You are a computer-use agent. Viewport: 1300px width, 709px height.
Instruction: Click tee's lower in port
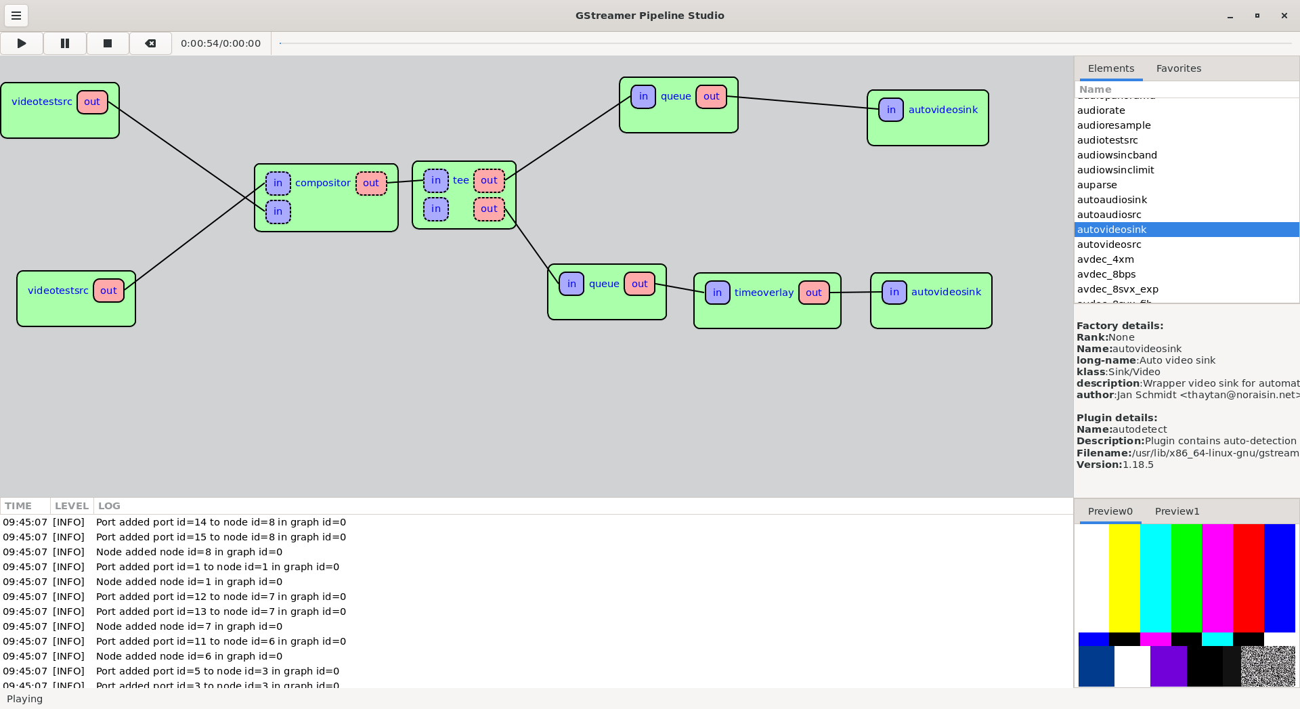click(x=436, y=209)
